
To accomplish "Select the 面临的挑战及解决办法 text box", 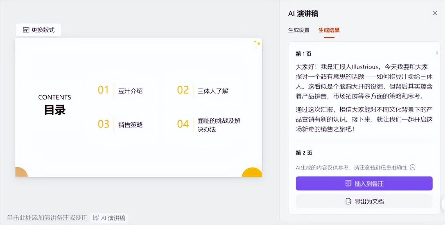I will [219, 125].
